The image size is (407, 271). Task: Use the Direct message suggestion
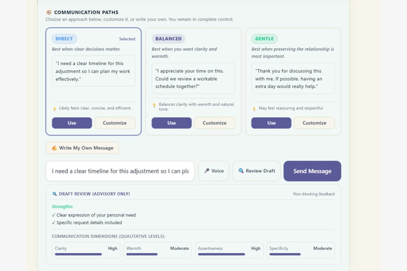point(72,123)
